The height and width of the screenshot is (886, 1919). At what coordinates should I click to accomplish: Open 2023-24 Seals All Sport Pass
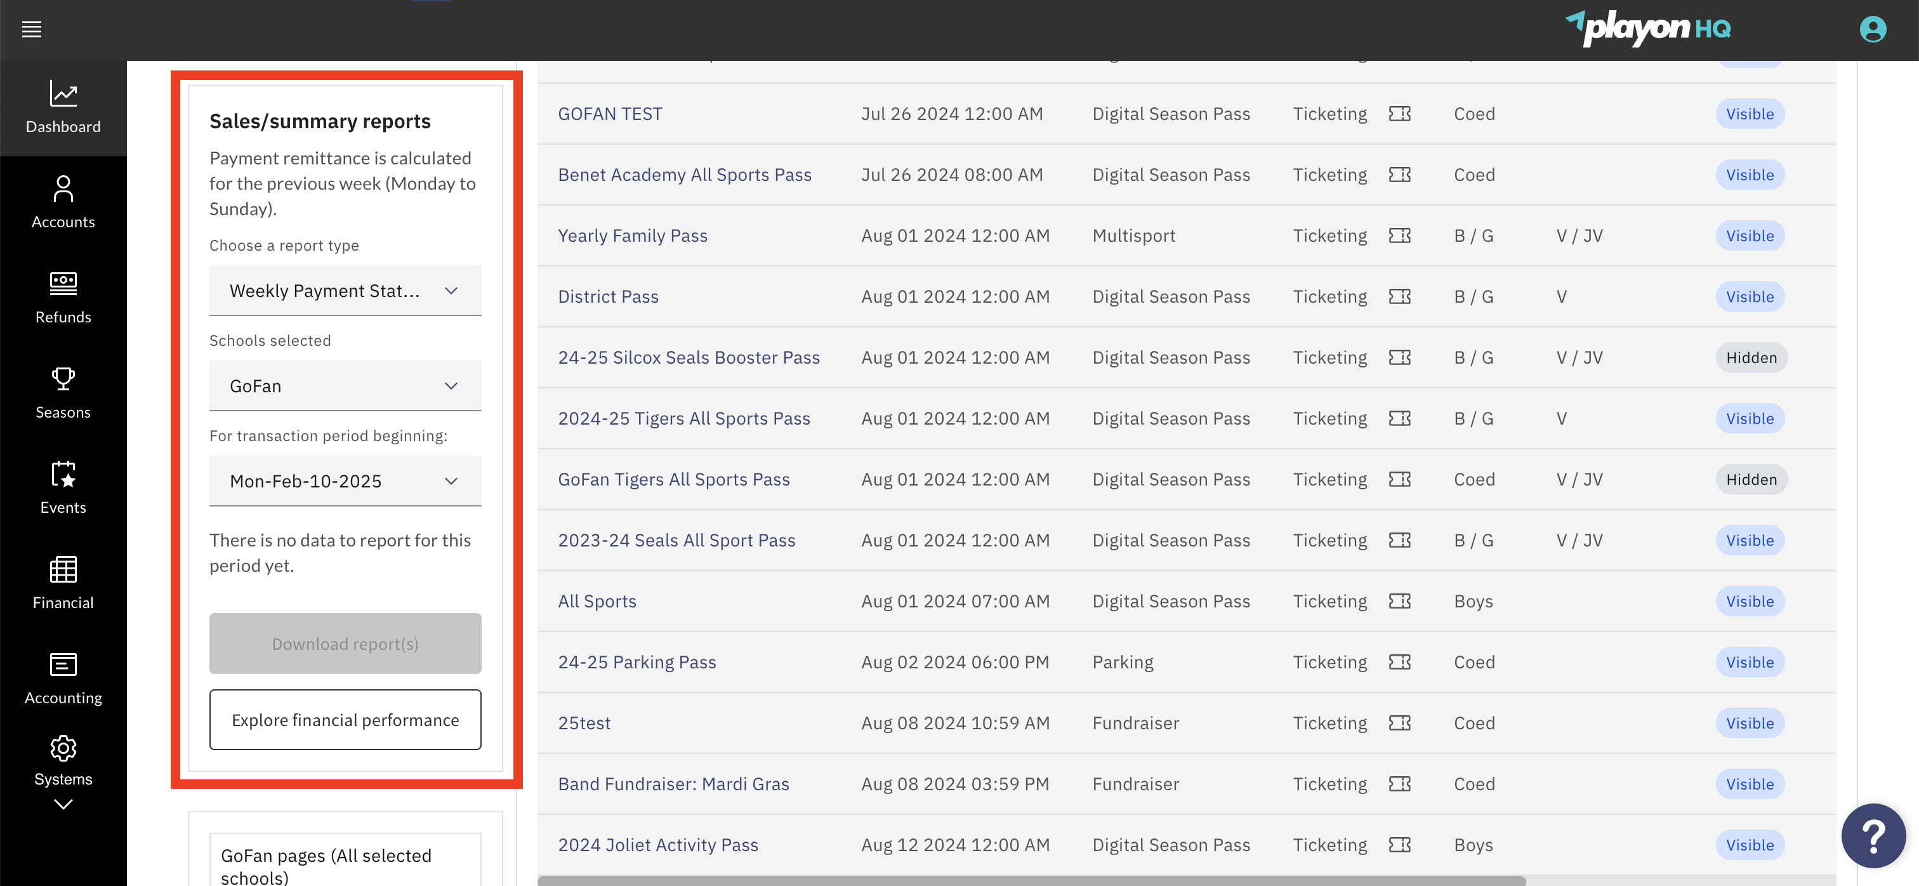tap(676, 540)
